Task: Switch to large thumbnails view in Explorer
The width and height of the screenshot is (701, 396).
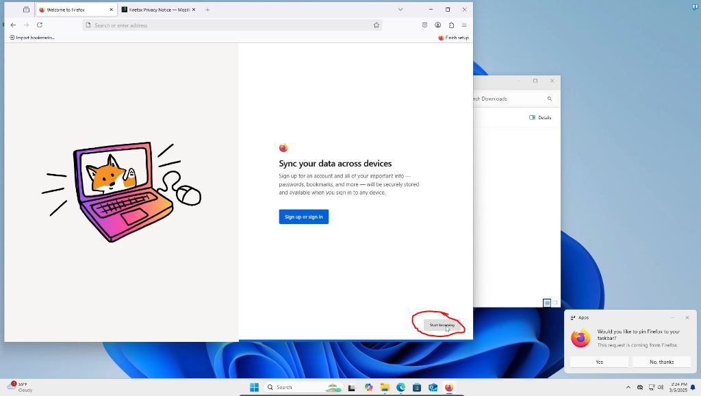Action: tap(555, 303)
